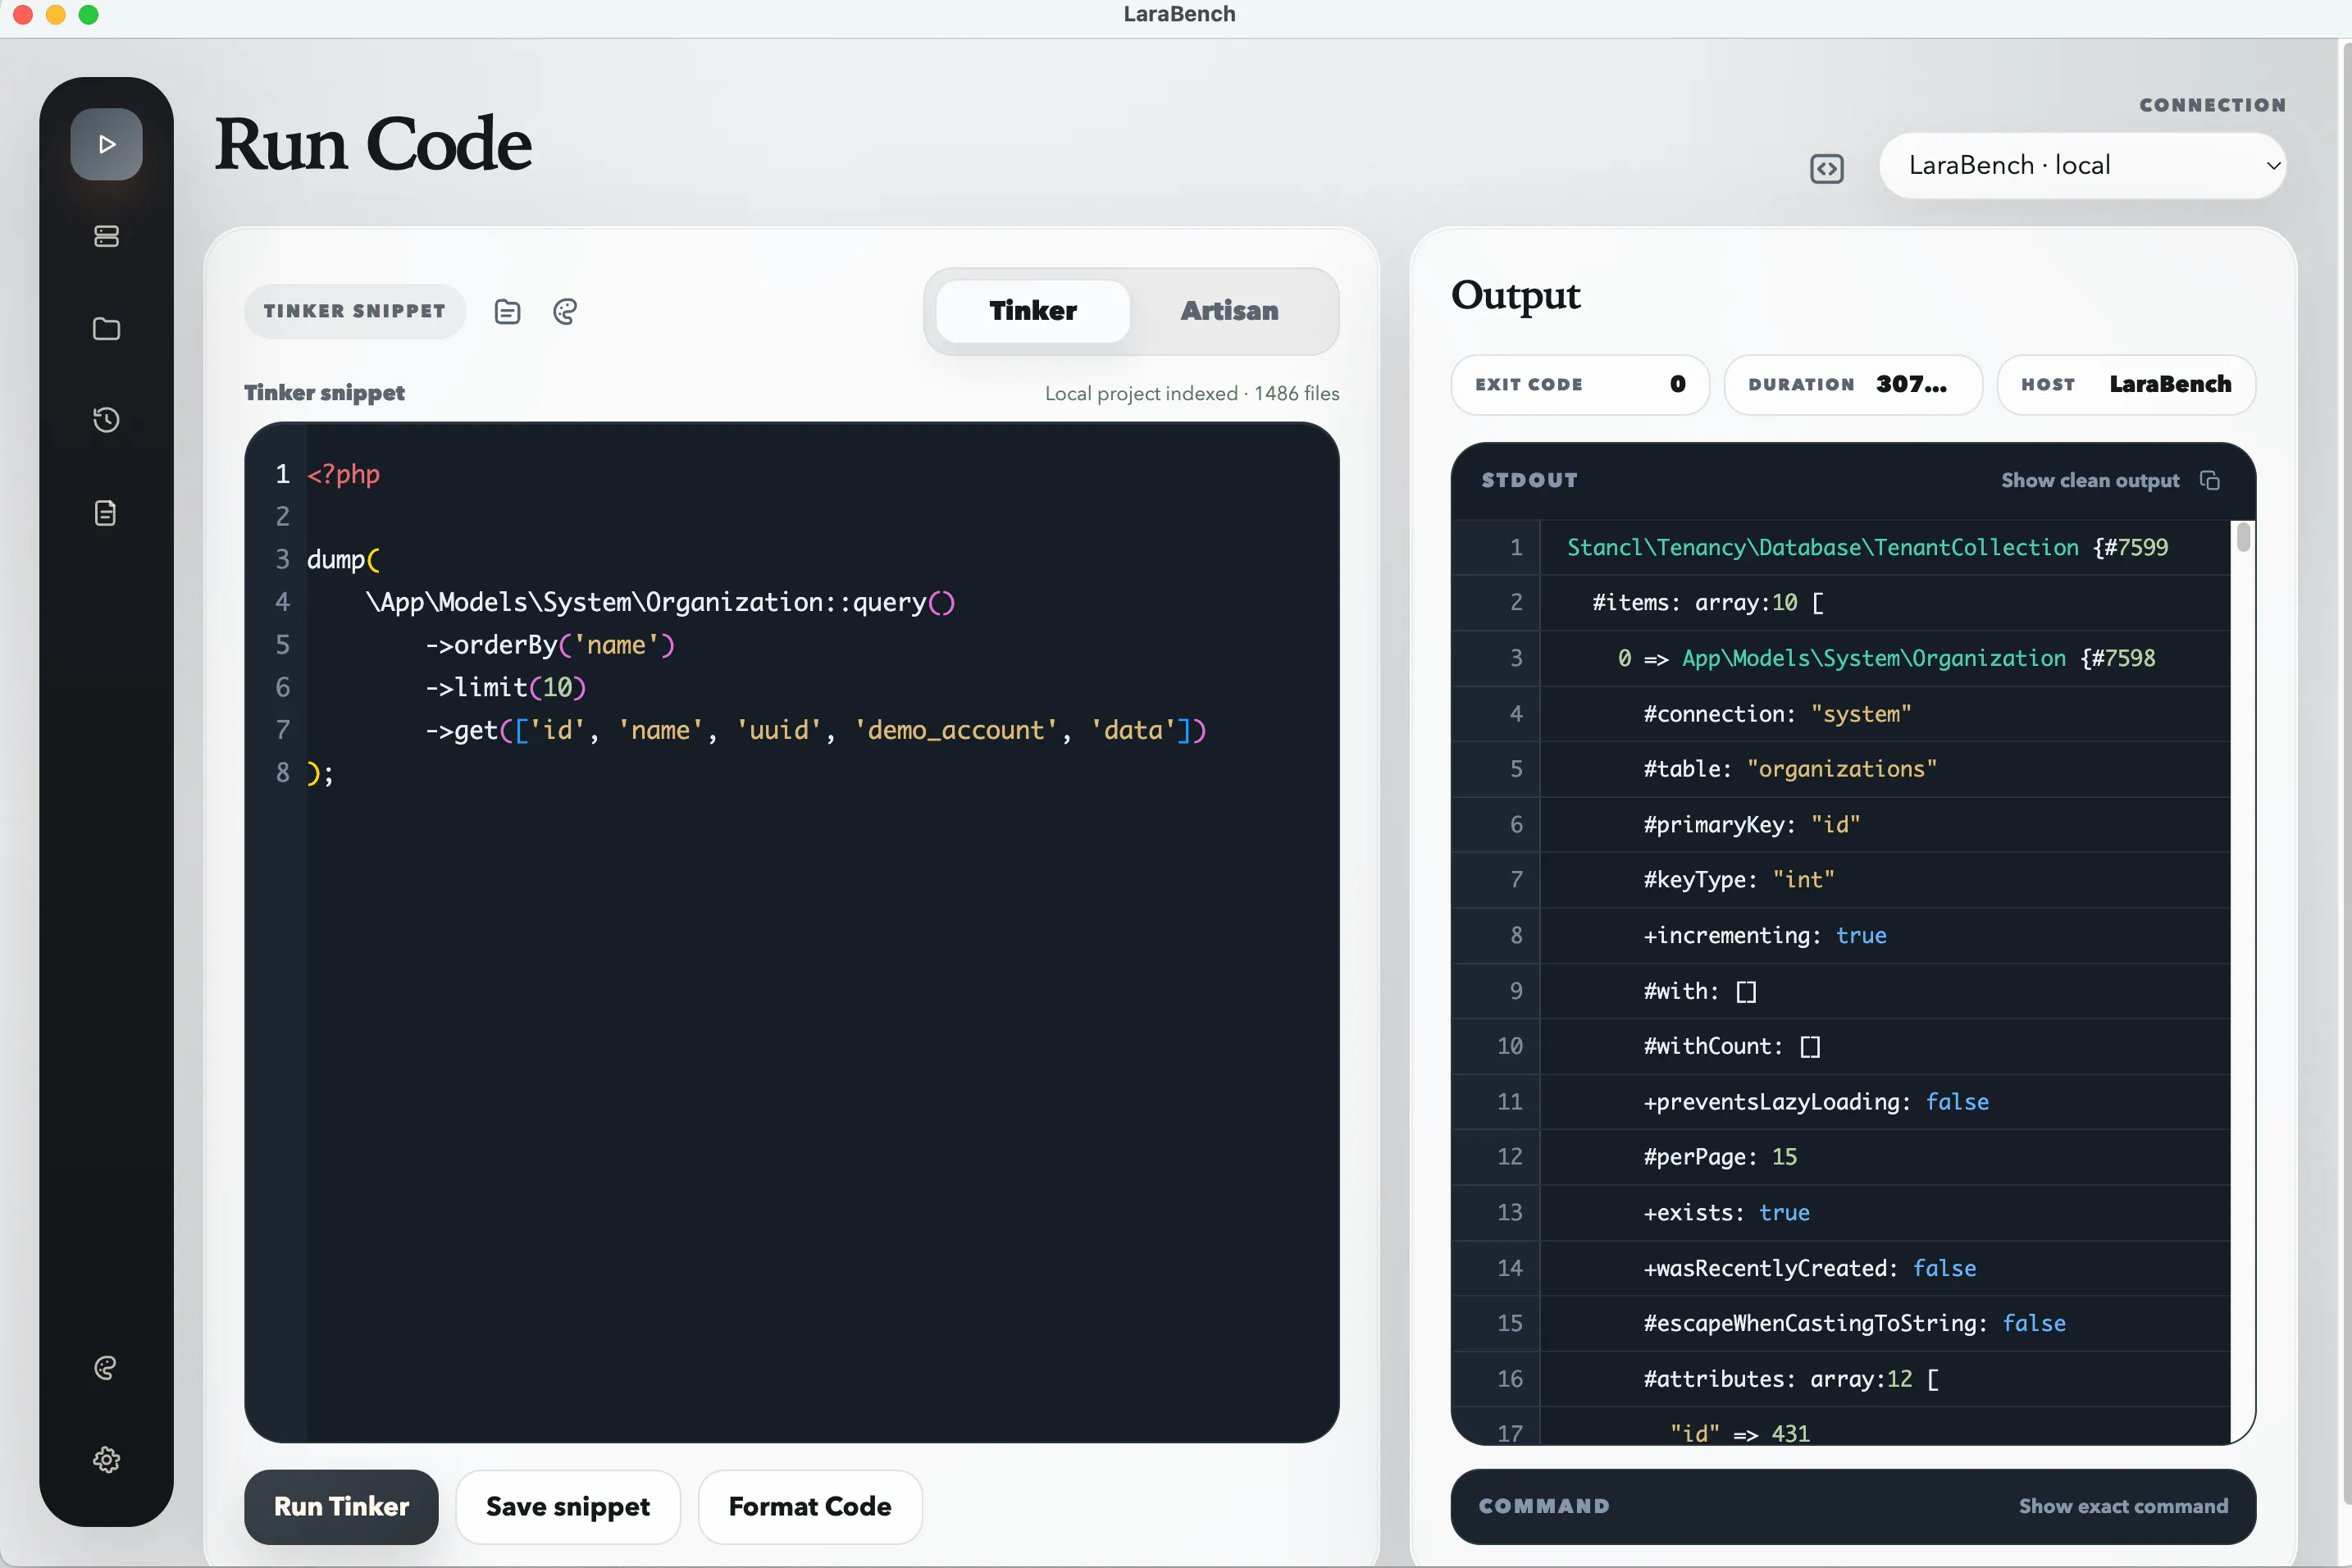The height and width of the screenshot is (1568, 2352).
Task: Click the STDOUT panel vertical scrollbar thumb
Action: click(x=2243, y=537)
